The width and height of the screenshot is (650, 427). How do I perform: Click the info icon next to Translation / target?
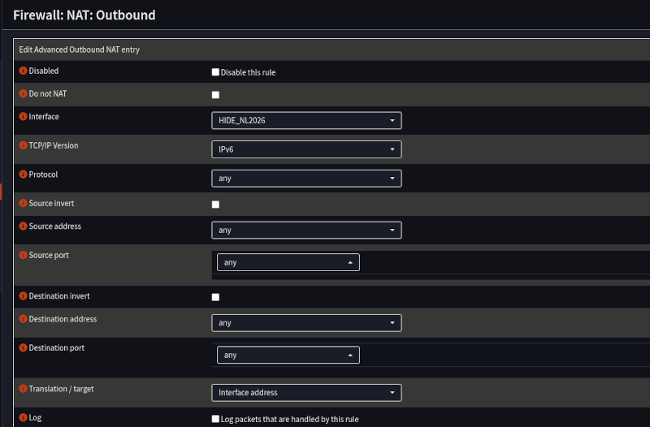click(23, 390)
